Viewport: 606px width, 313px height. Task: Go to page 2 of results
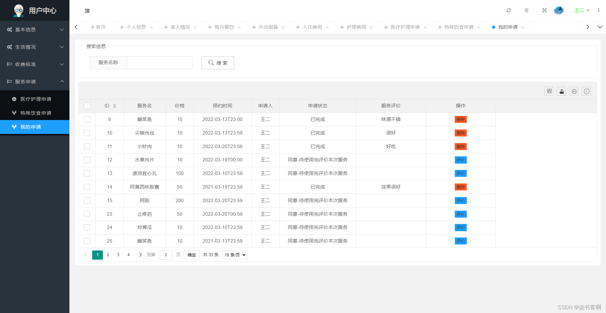coord(108,255)
